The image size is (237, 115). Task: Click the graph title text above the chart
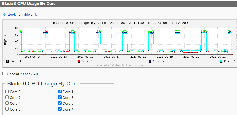tap(120, 23)
